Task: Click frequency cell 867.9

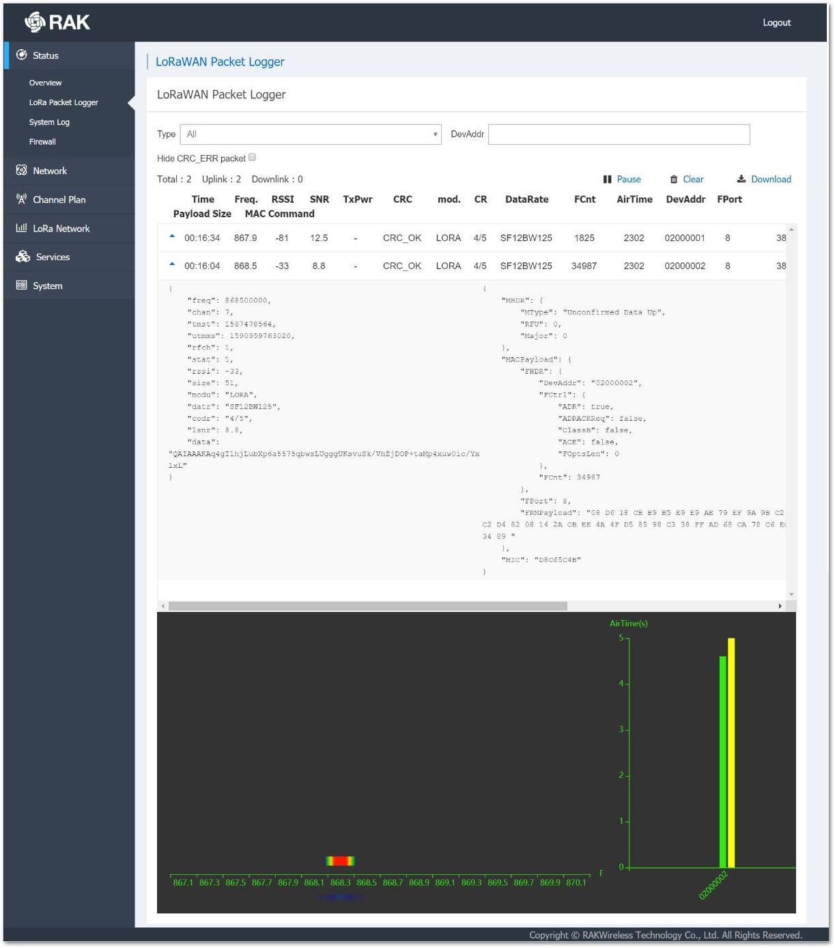Action: coord(245,238)
